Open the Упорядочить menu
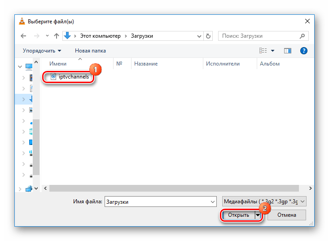The height and width of the screenshot is (241, 329). coord(42,51)
